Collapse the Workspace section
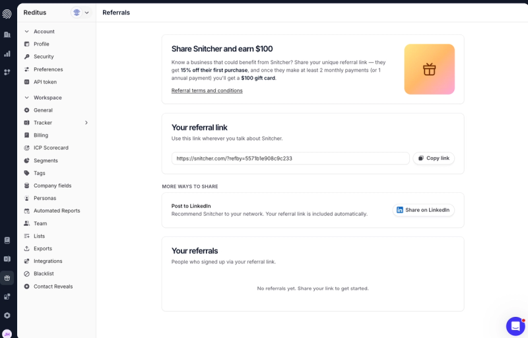528x338 pixels. [27, 98]
